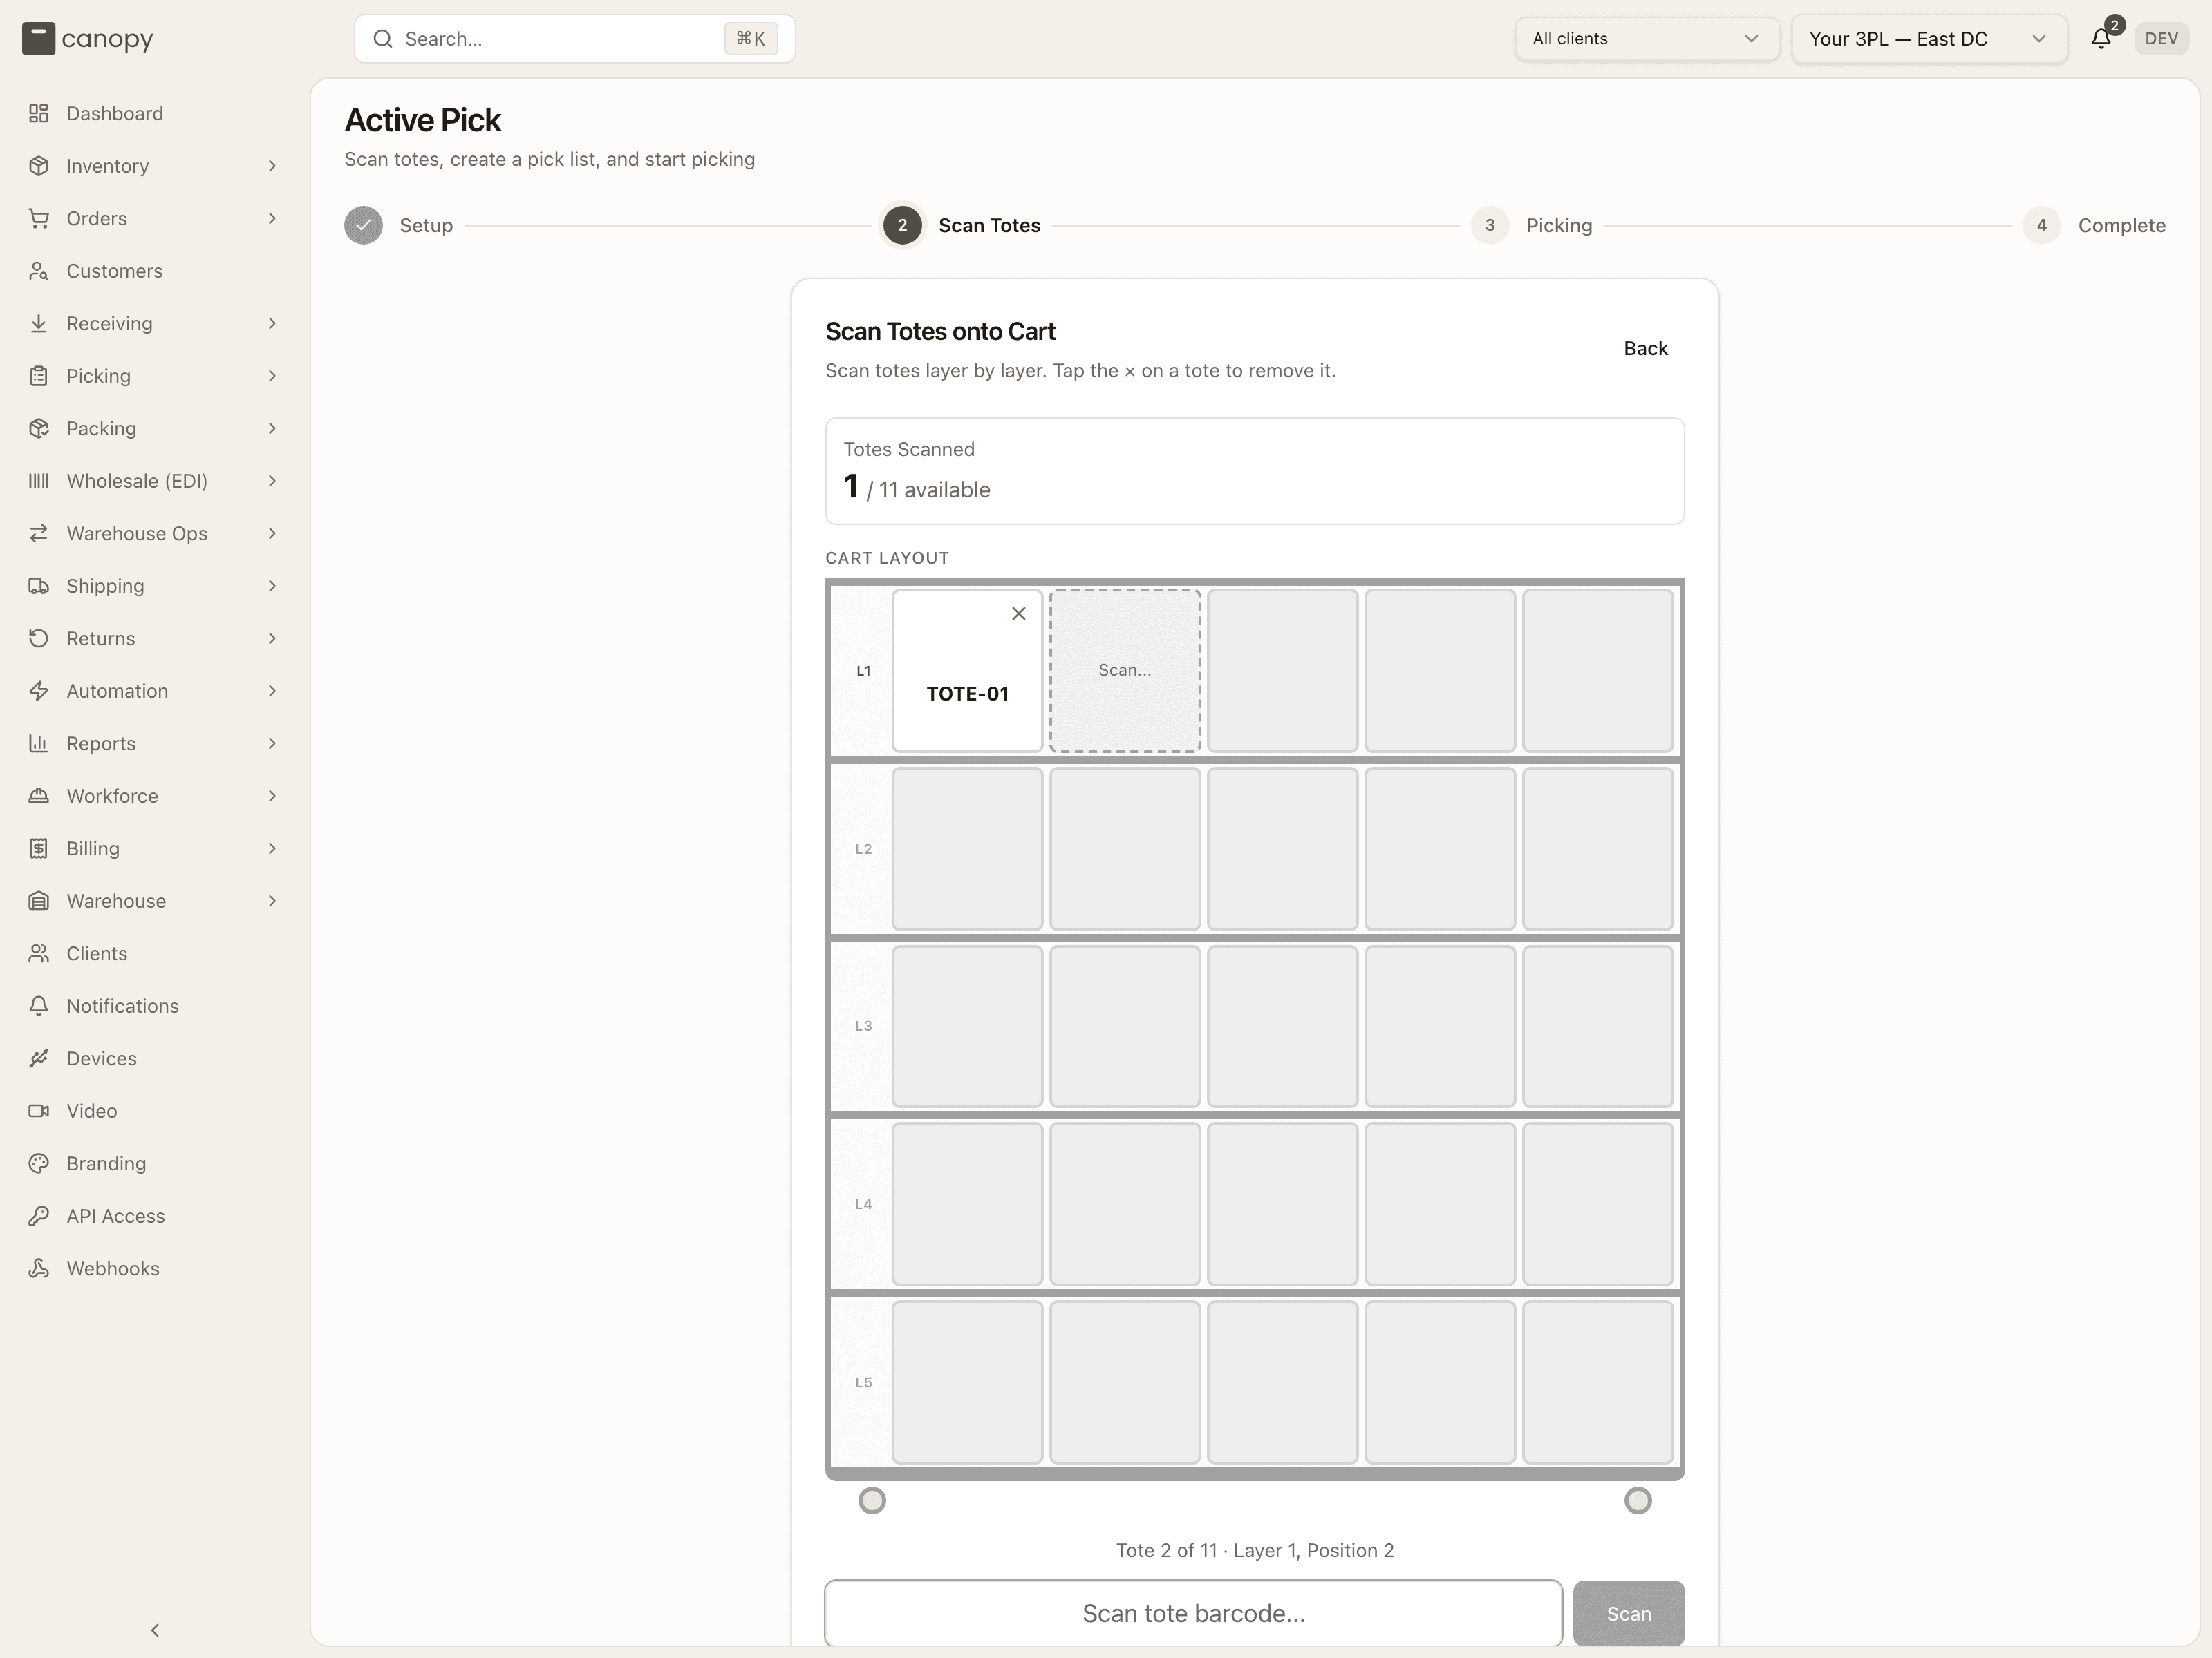Click the Warehouse Ops arrows icon
Screen dimensions: 2212x1658
(x=39, y=534)
